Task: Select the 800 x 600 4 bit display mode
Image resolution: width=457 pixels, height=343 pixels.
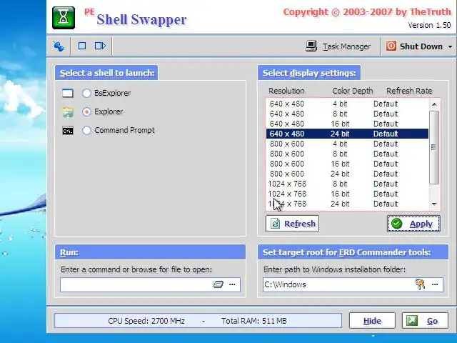Action: click(347, 144)
